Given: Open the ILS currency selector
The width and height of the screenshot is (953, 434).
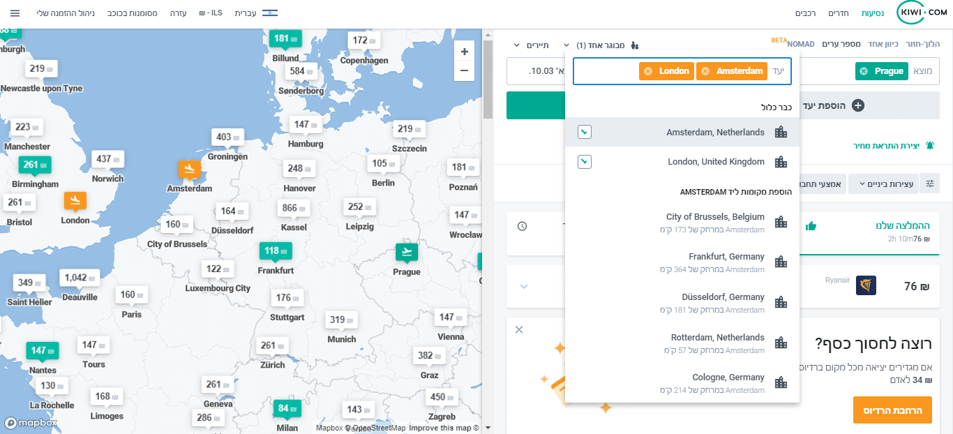Looking at the screenshot, I should (x=211, y=13).
